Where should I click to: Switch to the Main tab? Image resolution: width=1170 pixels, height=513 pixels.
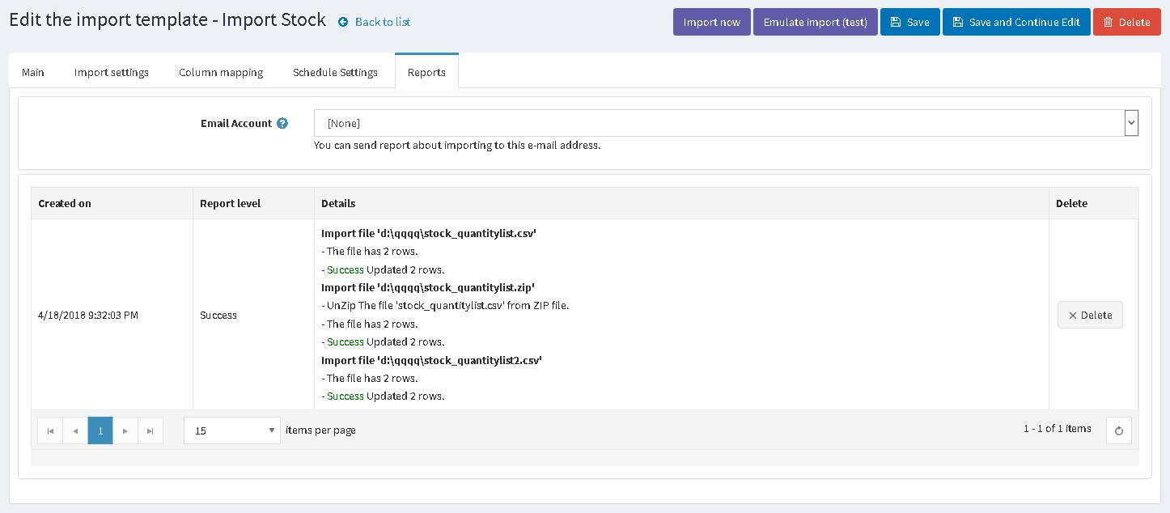pyautogui.click(x=33, y=72)
